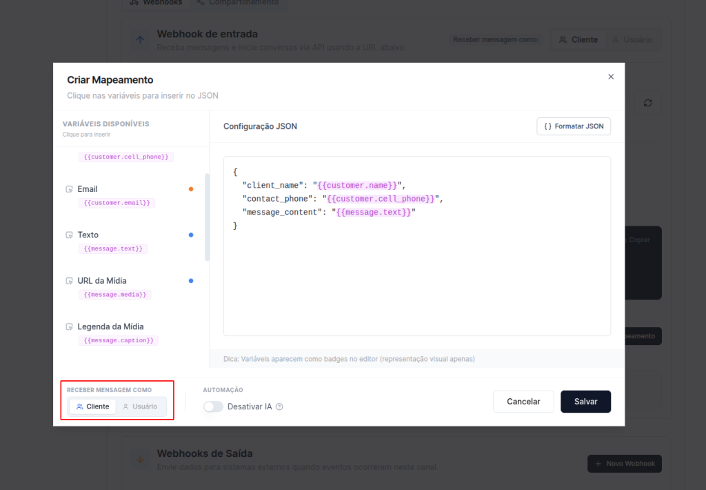Viewport: 706px width, 490px height.
Task: Click the variables list vertical scrollbar
Action: [x=208, y=217]
